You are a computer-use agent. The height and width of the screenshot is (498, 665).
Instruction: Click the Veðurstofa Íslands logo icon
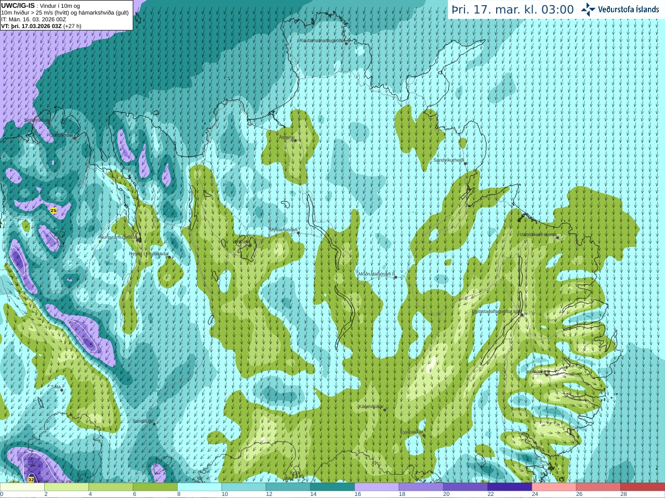[x=588, y=9]
